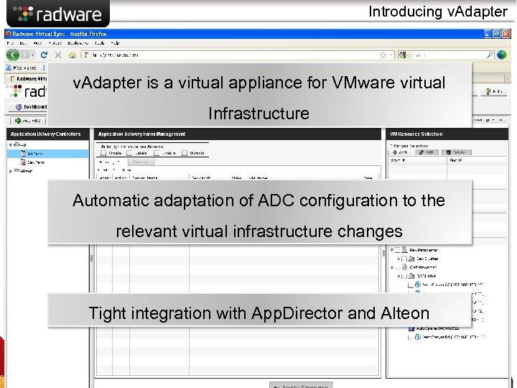517x388 pixels.
Task: Open the Most Visited bookmarks icon
Action: [x=9, y=68]
